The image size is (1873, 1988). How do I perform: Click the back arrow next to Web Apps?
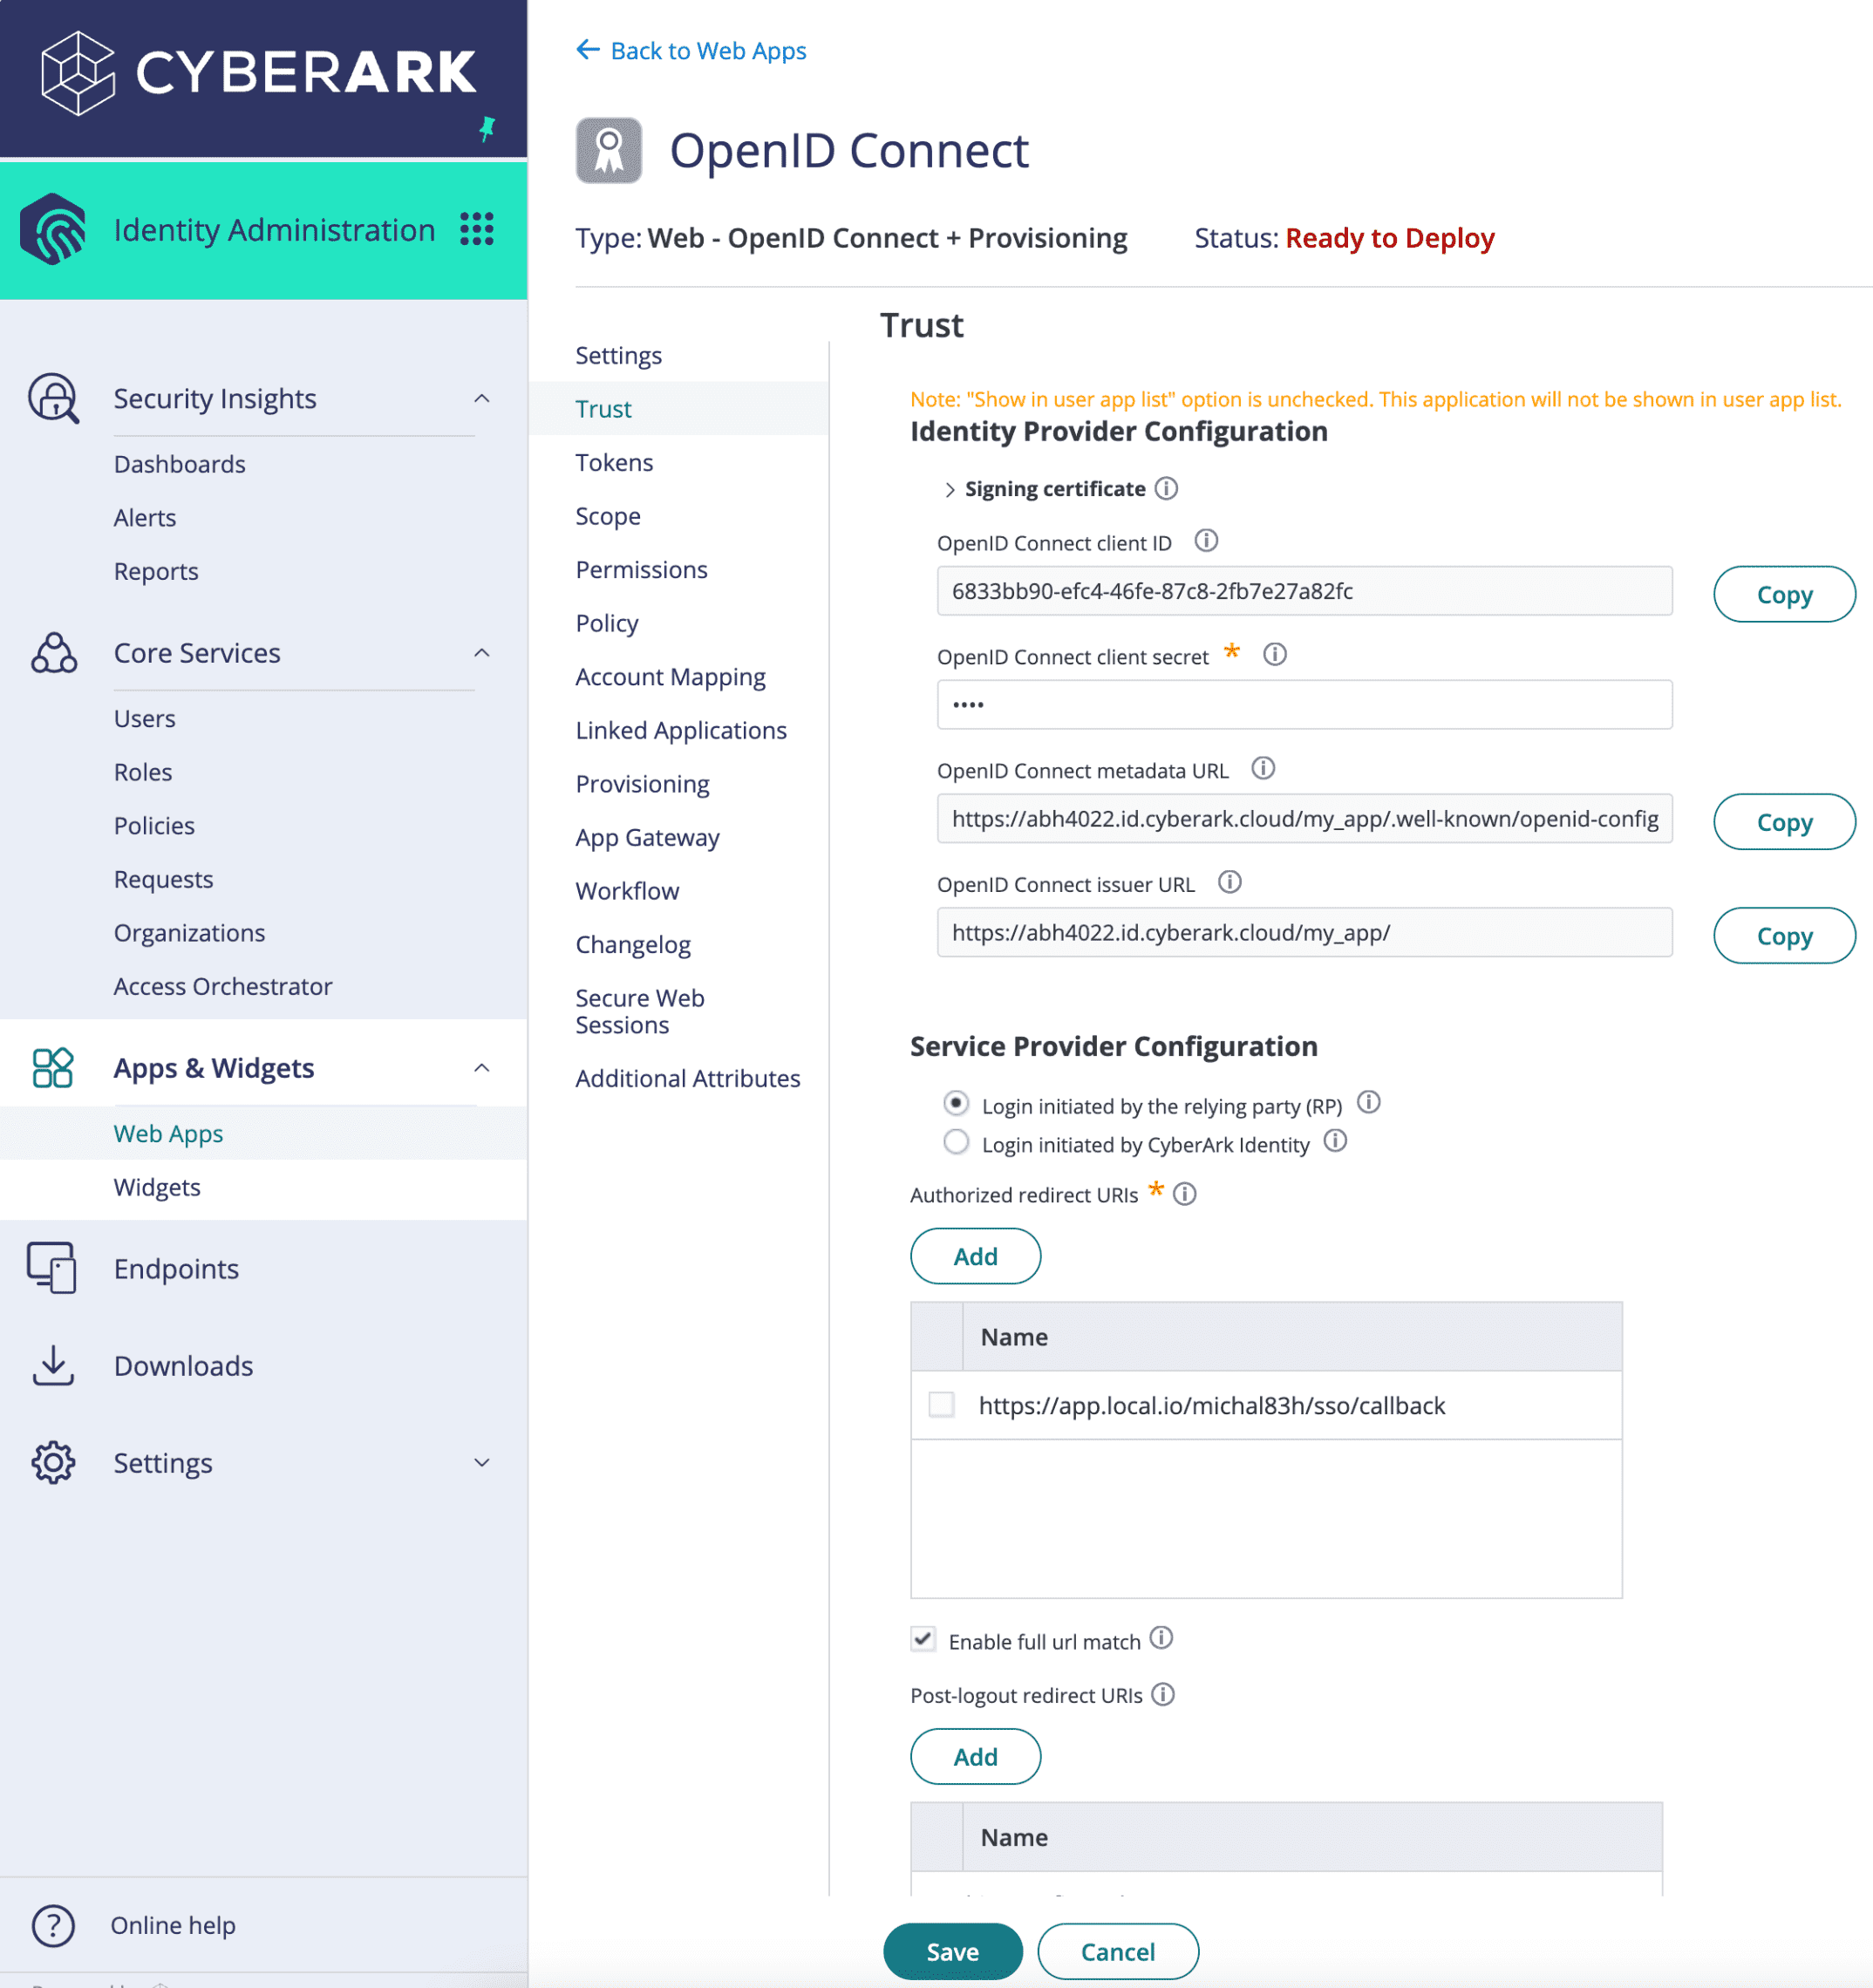[588, 49]
